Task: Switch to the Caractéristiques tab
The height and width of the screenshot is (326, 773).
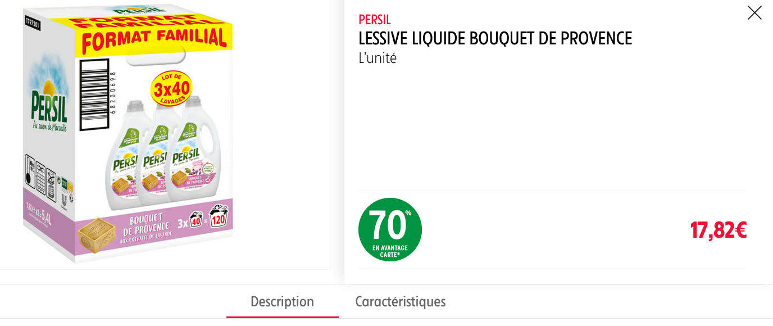Action: (x=401, y=302)
